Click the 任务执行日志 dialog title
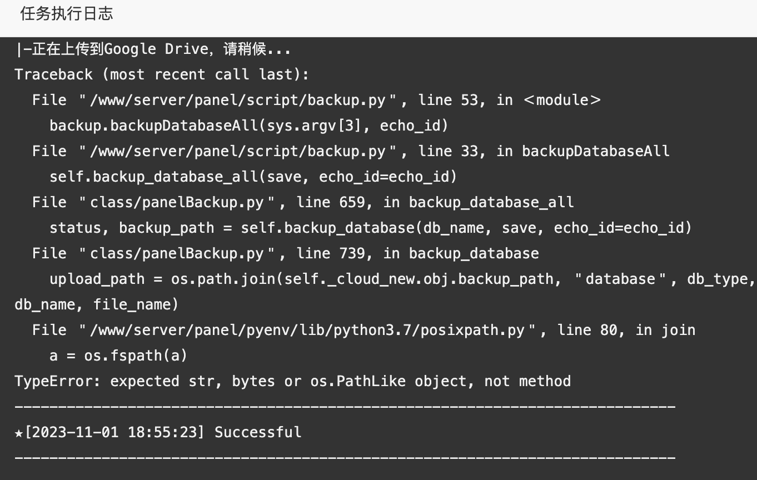The image size is (757, 480). 67,14
